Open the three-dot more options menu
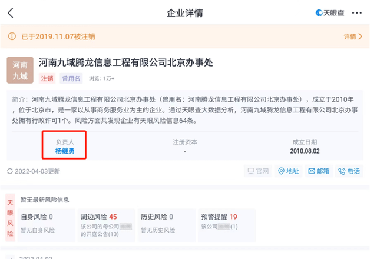The image size is (377, 259). click(x=356, y=13)
